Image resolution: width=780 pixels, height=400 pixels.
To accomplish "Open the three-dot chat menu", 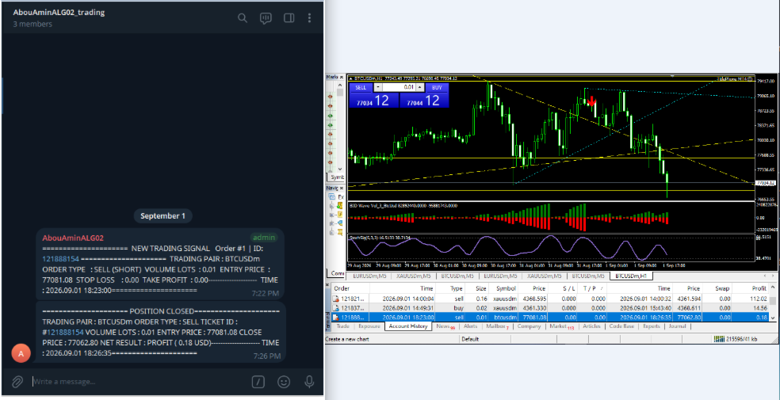I will point(309,18).
